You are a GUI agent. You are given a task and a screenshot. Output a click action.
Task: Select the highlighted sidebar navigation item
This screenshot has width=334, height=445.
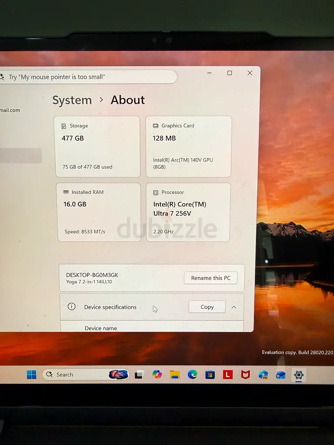click(x=20, y=156)
